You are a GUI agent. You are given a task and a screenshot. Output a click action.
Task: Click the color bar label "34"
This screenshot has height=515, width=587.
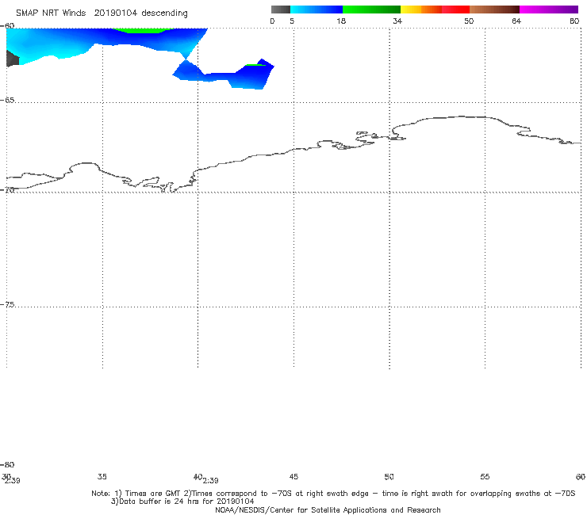click(397, 21)
